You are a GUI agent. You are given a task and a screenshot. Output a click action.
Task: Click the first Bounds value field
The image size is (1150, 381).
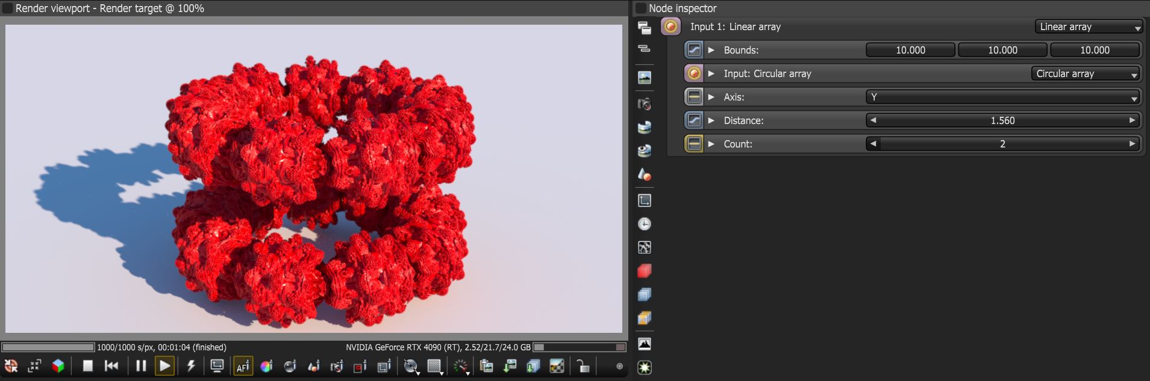[x=910, y=50]
